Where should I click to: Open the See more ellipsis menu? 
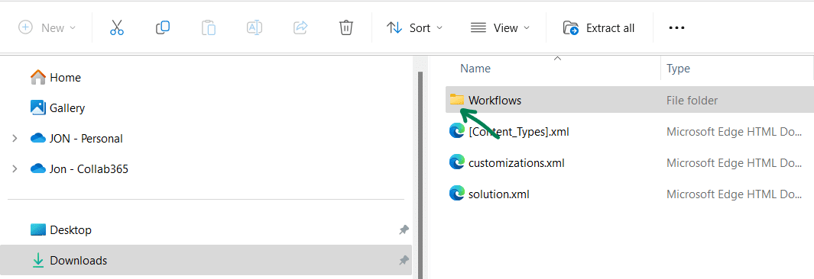click(x=676, y=28)
